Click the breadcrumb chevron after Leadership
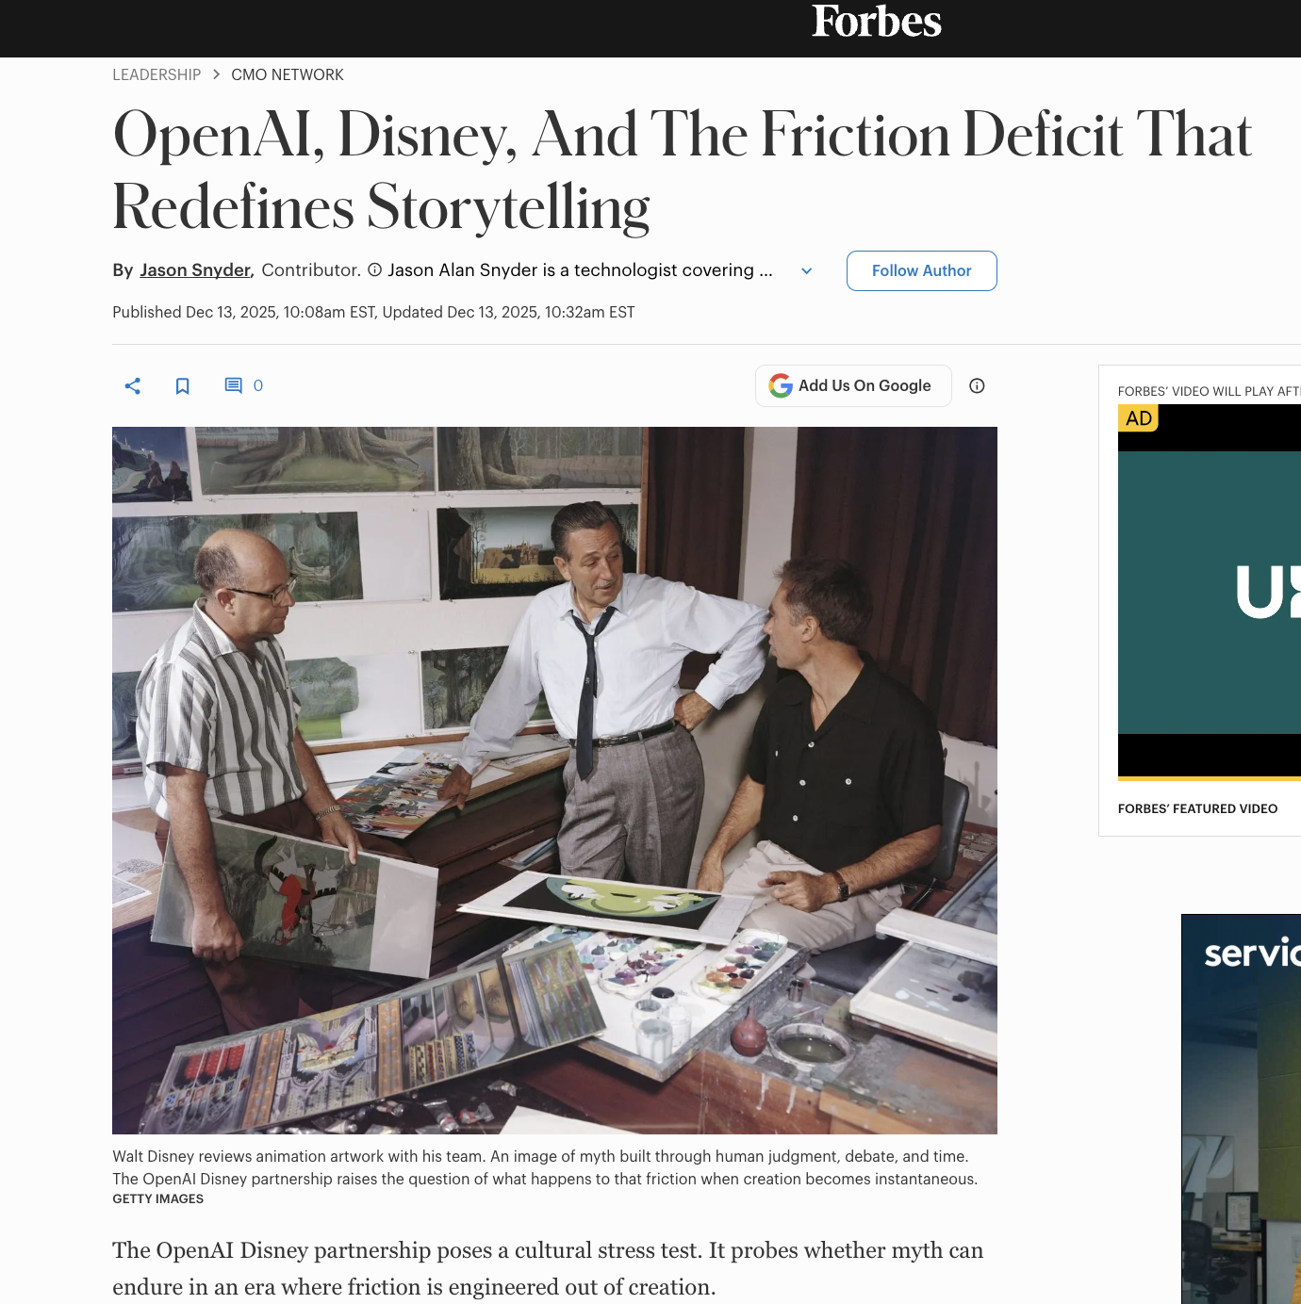Viewport: 1301px width, 1304px height. (x=216, y=74)
